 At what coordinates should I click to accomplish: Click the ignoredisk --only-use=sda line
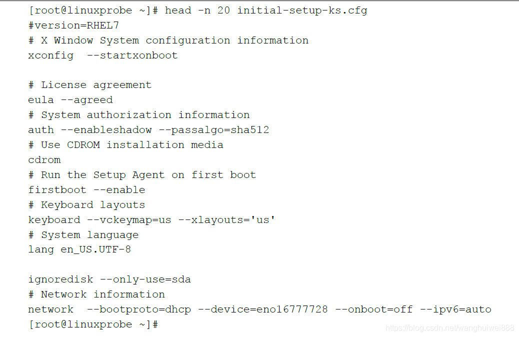pyautogui.click(x=109, y=279)
